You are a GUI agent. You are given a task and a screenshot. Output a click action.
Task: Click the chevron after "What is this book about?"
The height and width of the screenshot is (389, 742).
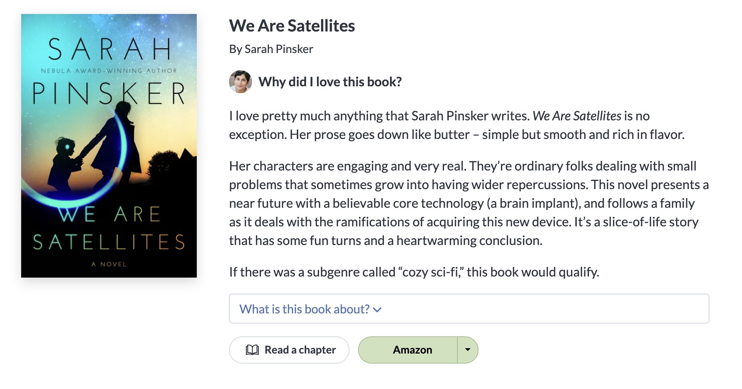coord(377,310)
